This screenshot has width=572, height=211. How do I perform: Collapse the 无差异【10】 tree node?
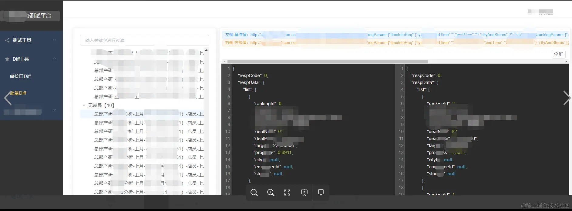(x=84, y=105)
